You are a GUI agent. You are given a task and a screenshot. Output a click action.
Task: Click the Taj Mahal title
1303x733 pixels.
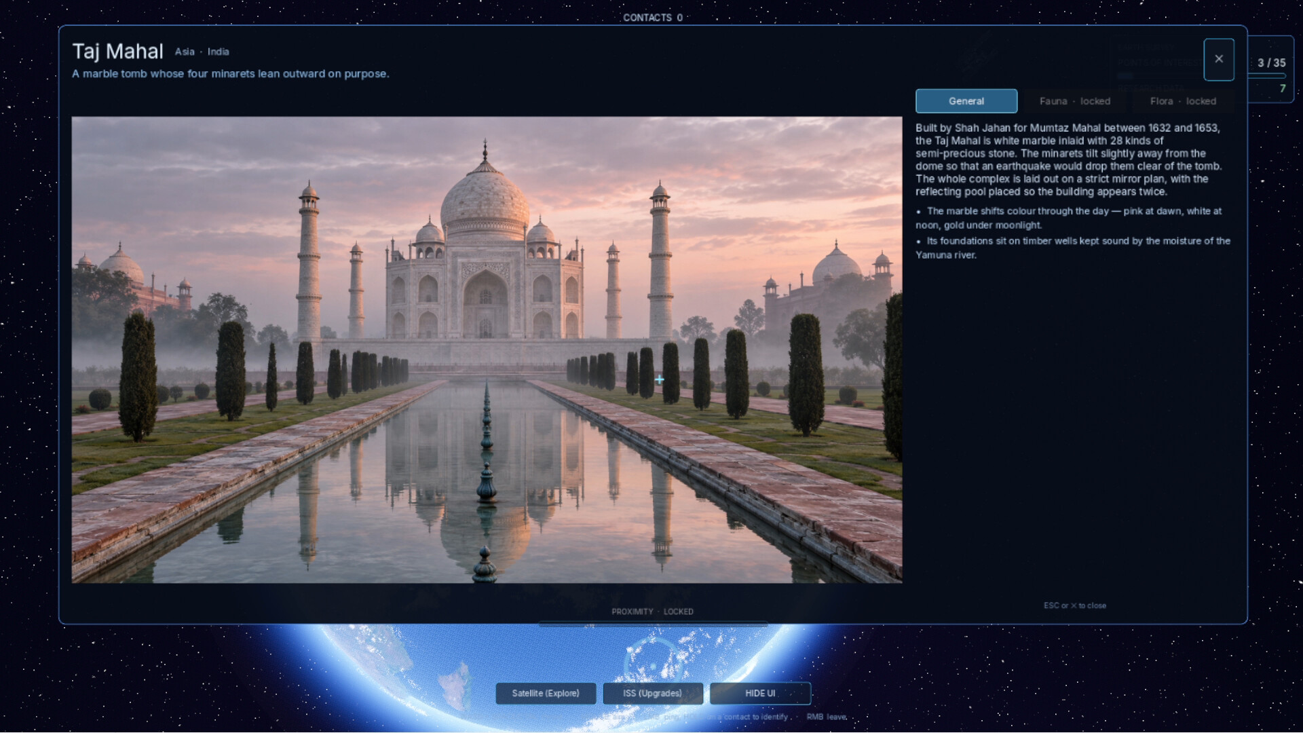click(x=117, y=52)
